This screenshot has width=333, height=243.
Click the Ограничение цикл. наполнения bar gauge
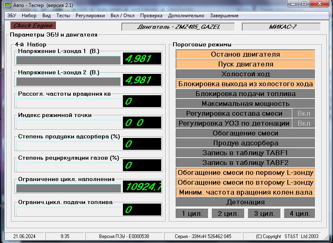(x=68, y=188)
